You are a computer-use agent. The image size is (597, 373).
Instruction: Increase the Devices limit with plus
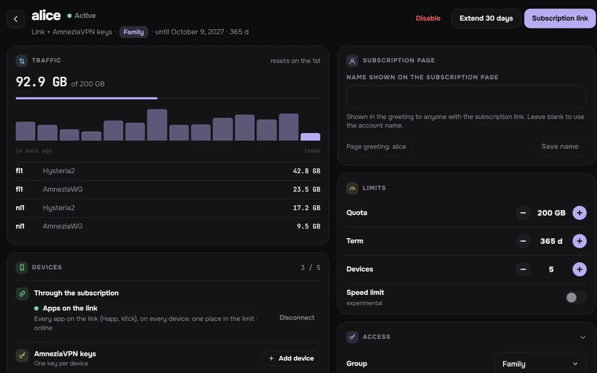pyautogui.click(x=580, y=269)
